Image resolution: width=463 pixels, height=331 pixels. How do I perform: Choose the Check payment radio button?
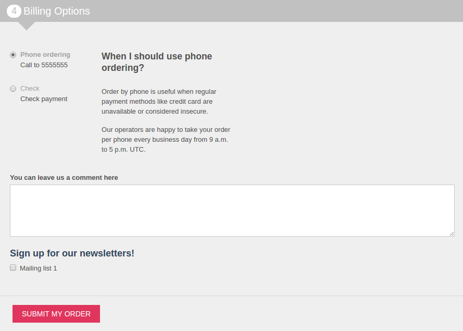pos(13,89)
